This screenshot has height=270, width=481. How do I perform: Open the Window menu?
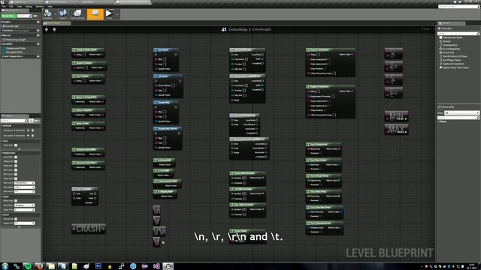(40, 6)
